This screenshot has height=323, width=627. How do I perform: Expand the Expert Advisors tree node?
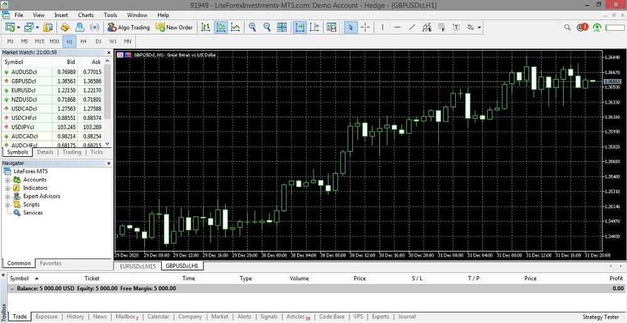point(7,196)
